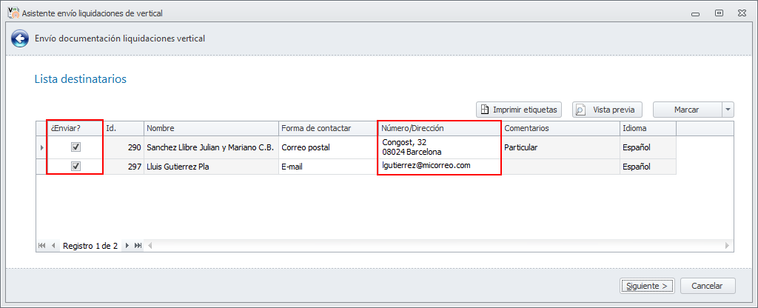Click the Correo postal cell
Viewport: 758px width, 308px height.
click(328, 147)
